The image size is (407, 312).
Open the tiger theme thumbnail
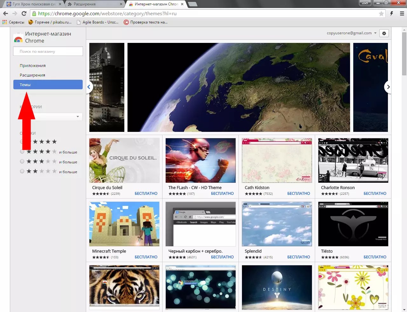pyautogui.click(x=124, y=288)
